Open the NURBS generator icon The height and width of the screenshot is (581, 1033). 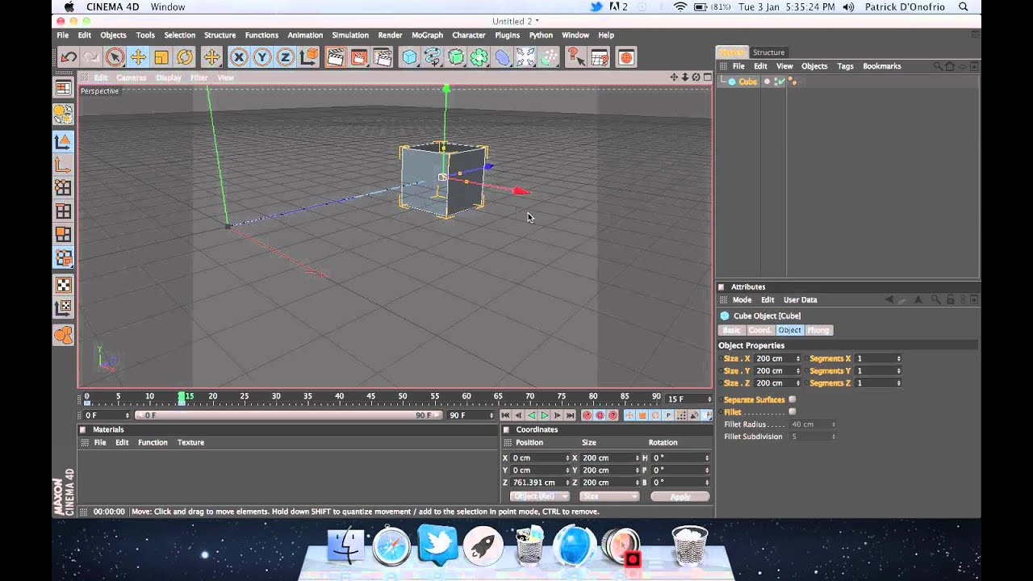coord(456,57)
